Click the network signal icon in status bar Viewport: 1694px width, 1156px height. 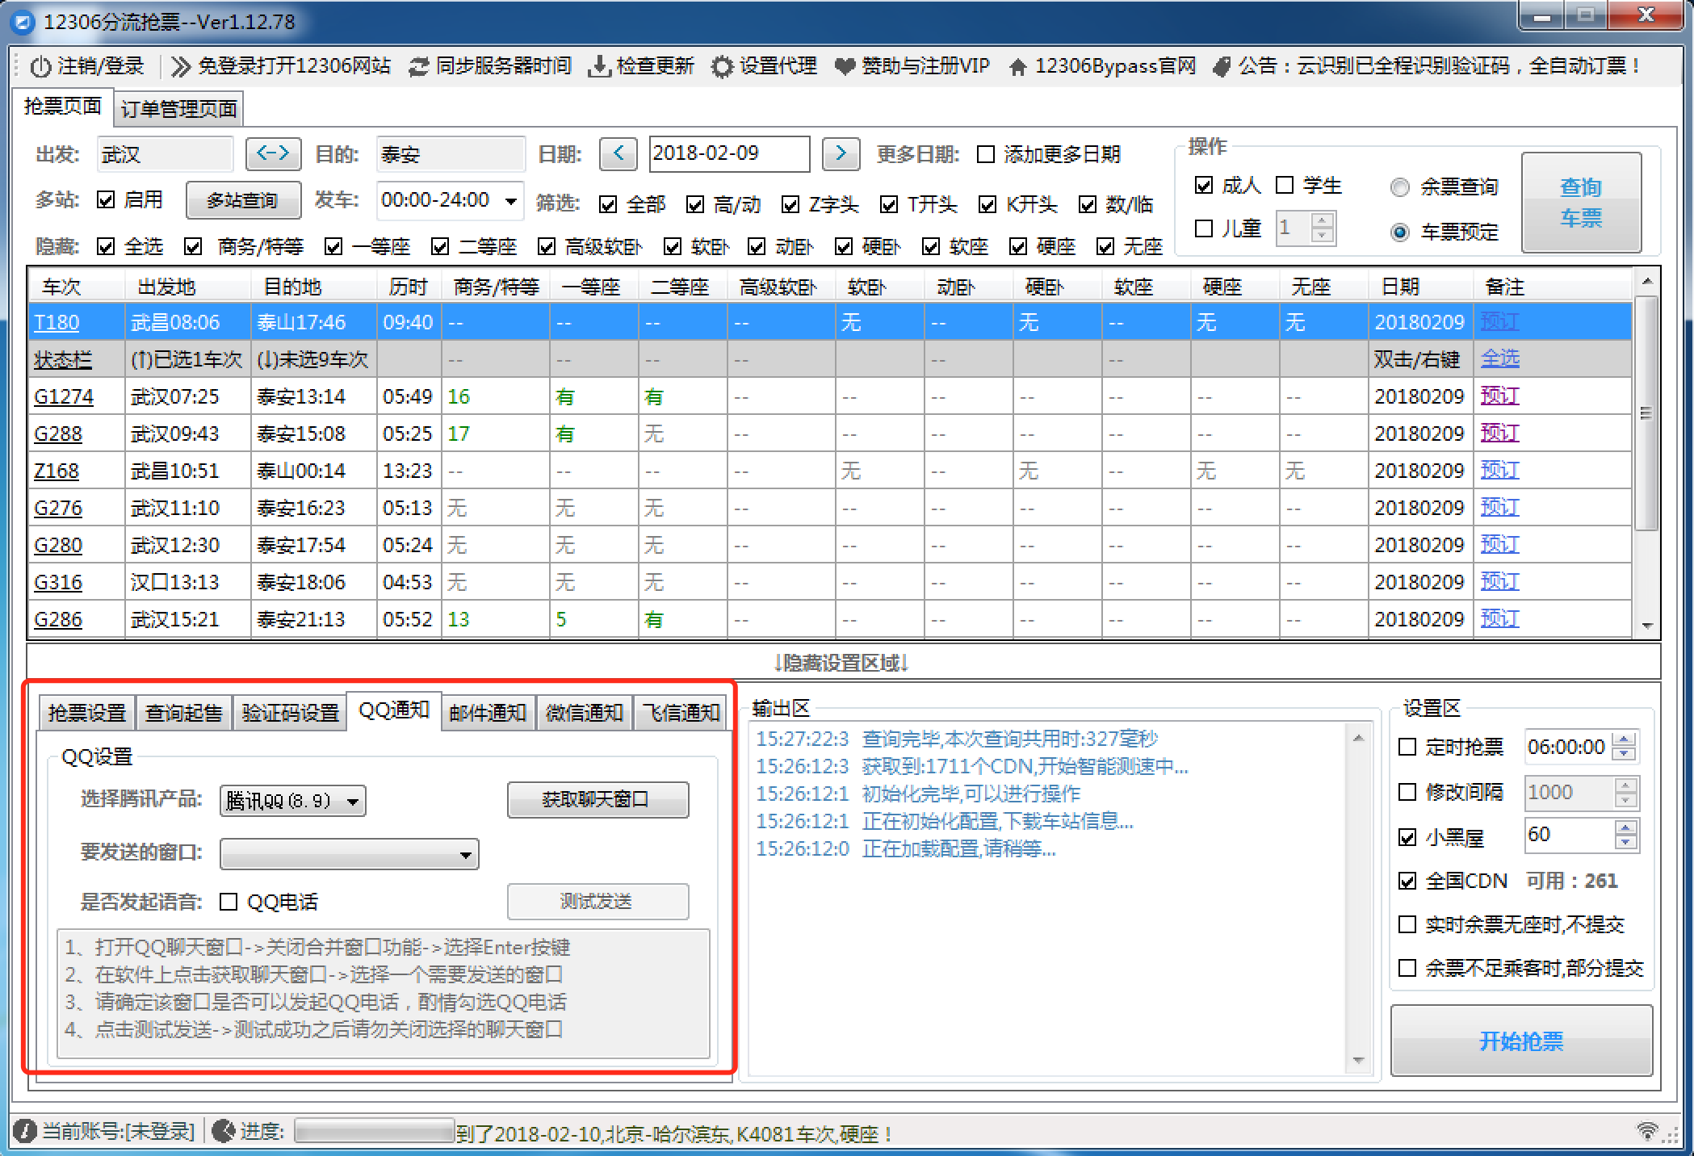click(x=1648, y=1131)
